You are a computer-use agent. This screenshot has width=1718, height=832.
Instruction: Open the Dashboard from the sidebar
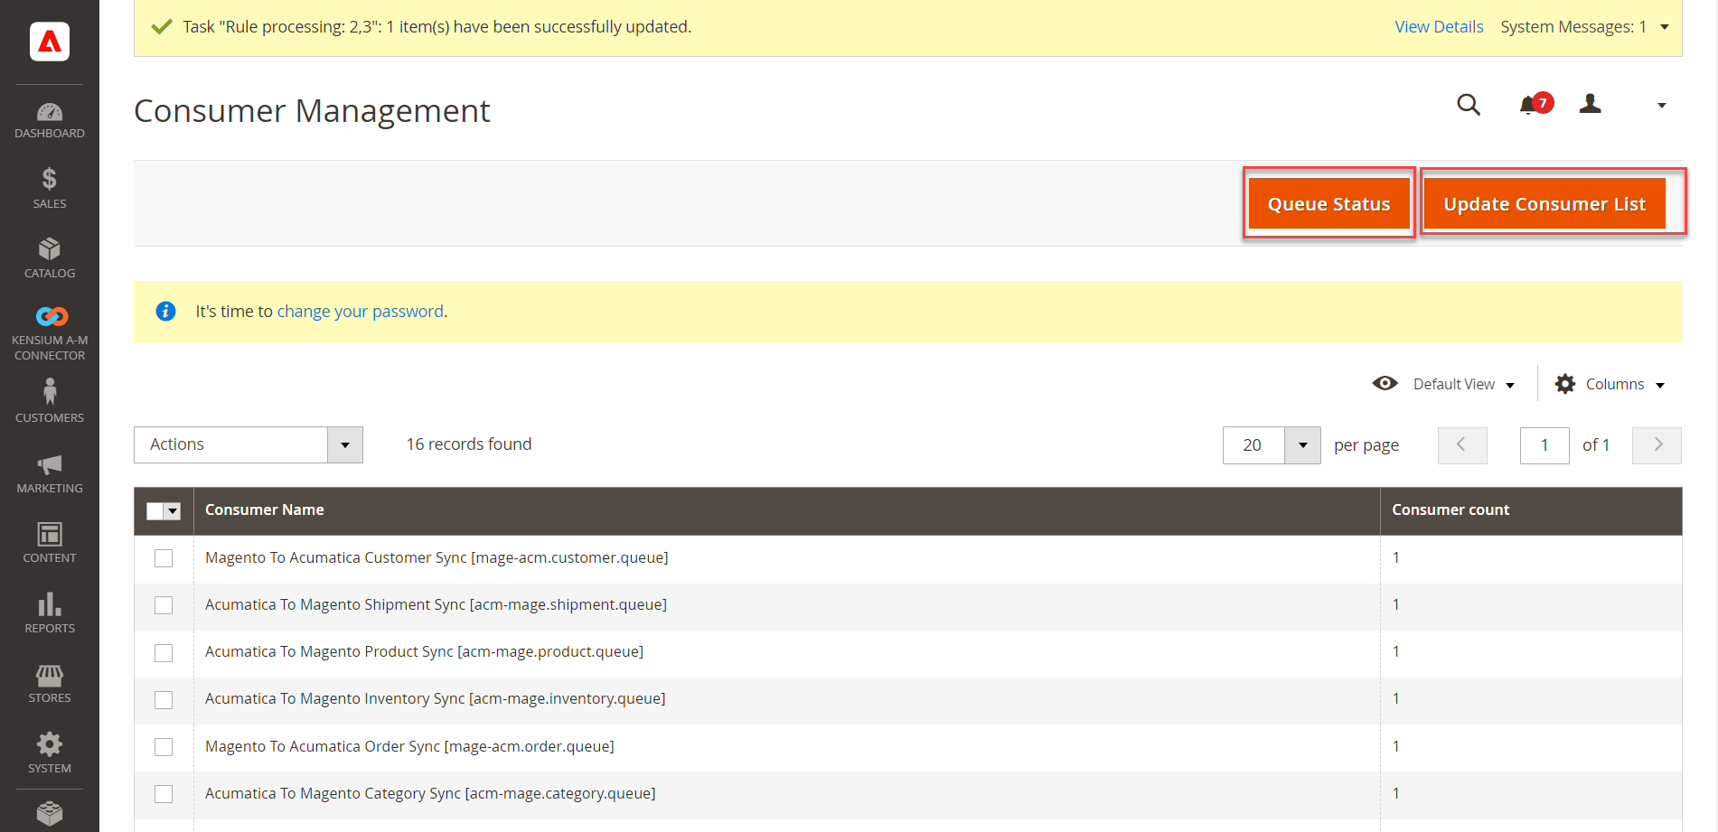50,118
